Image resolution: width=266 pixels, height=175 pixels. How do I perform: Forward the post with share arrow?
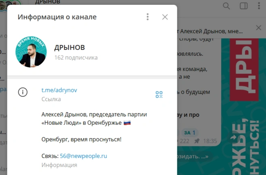click(234, 137)
